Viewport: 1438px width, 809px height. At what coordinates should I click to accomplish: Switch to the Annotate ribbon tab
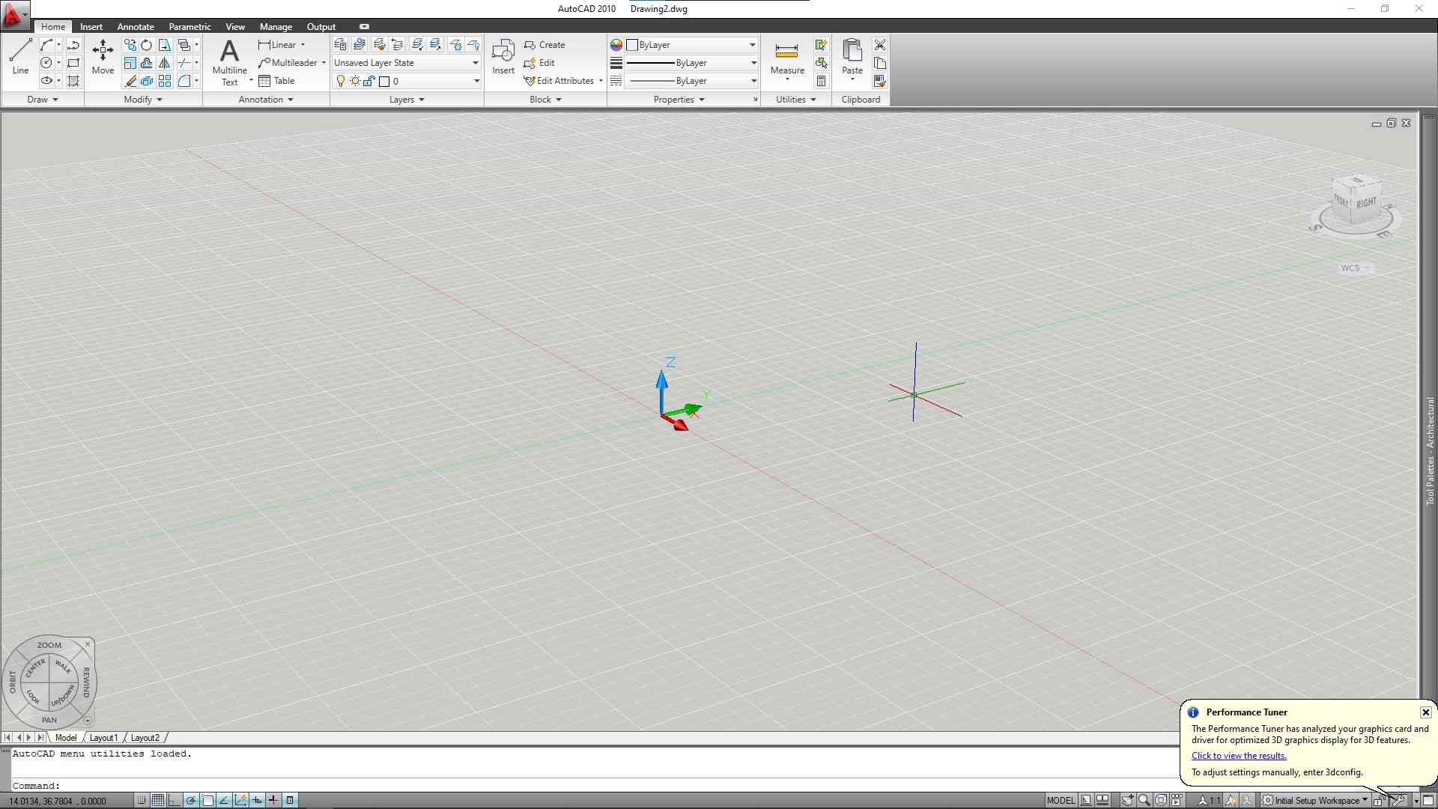[x=136, y=27]
